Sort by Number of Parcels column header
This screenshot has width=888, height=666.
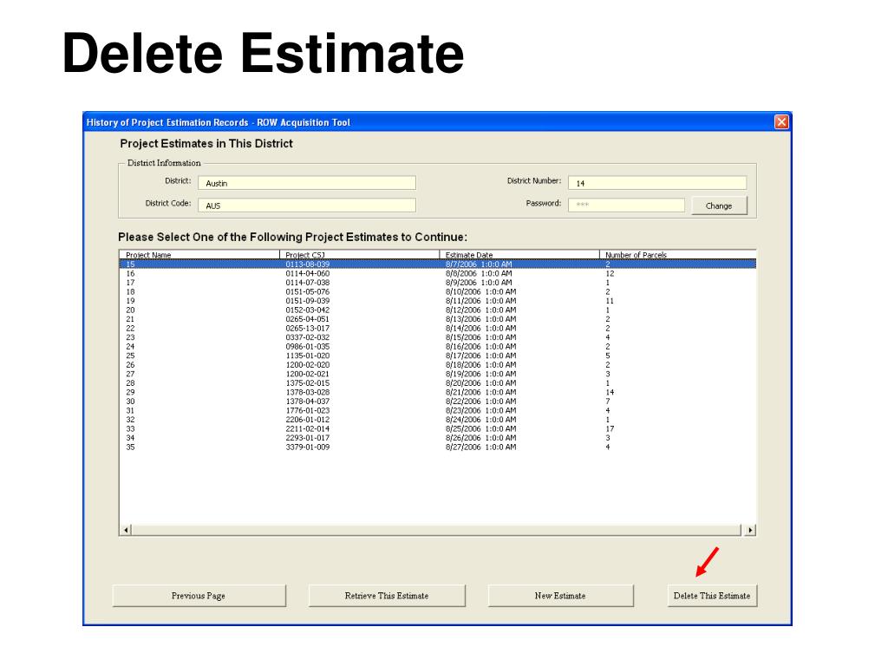tap(677, 255)
